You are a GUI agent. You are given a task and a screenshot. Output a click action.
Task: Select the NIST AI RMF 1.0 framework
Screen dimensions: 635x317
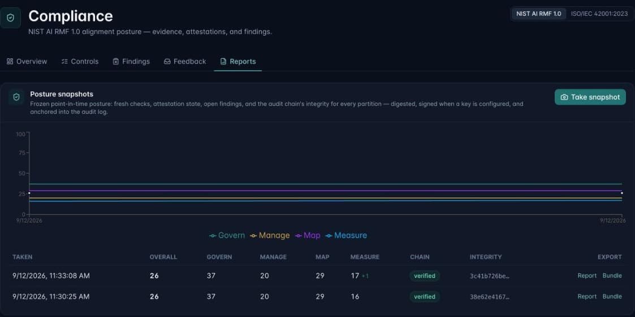point(539,14)
